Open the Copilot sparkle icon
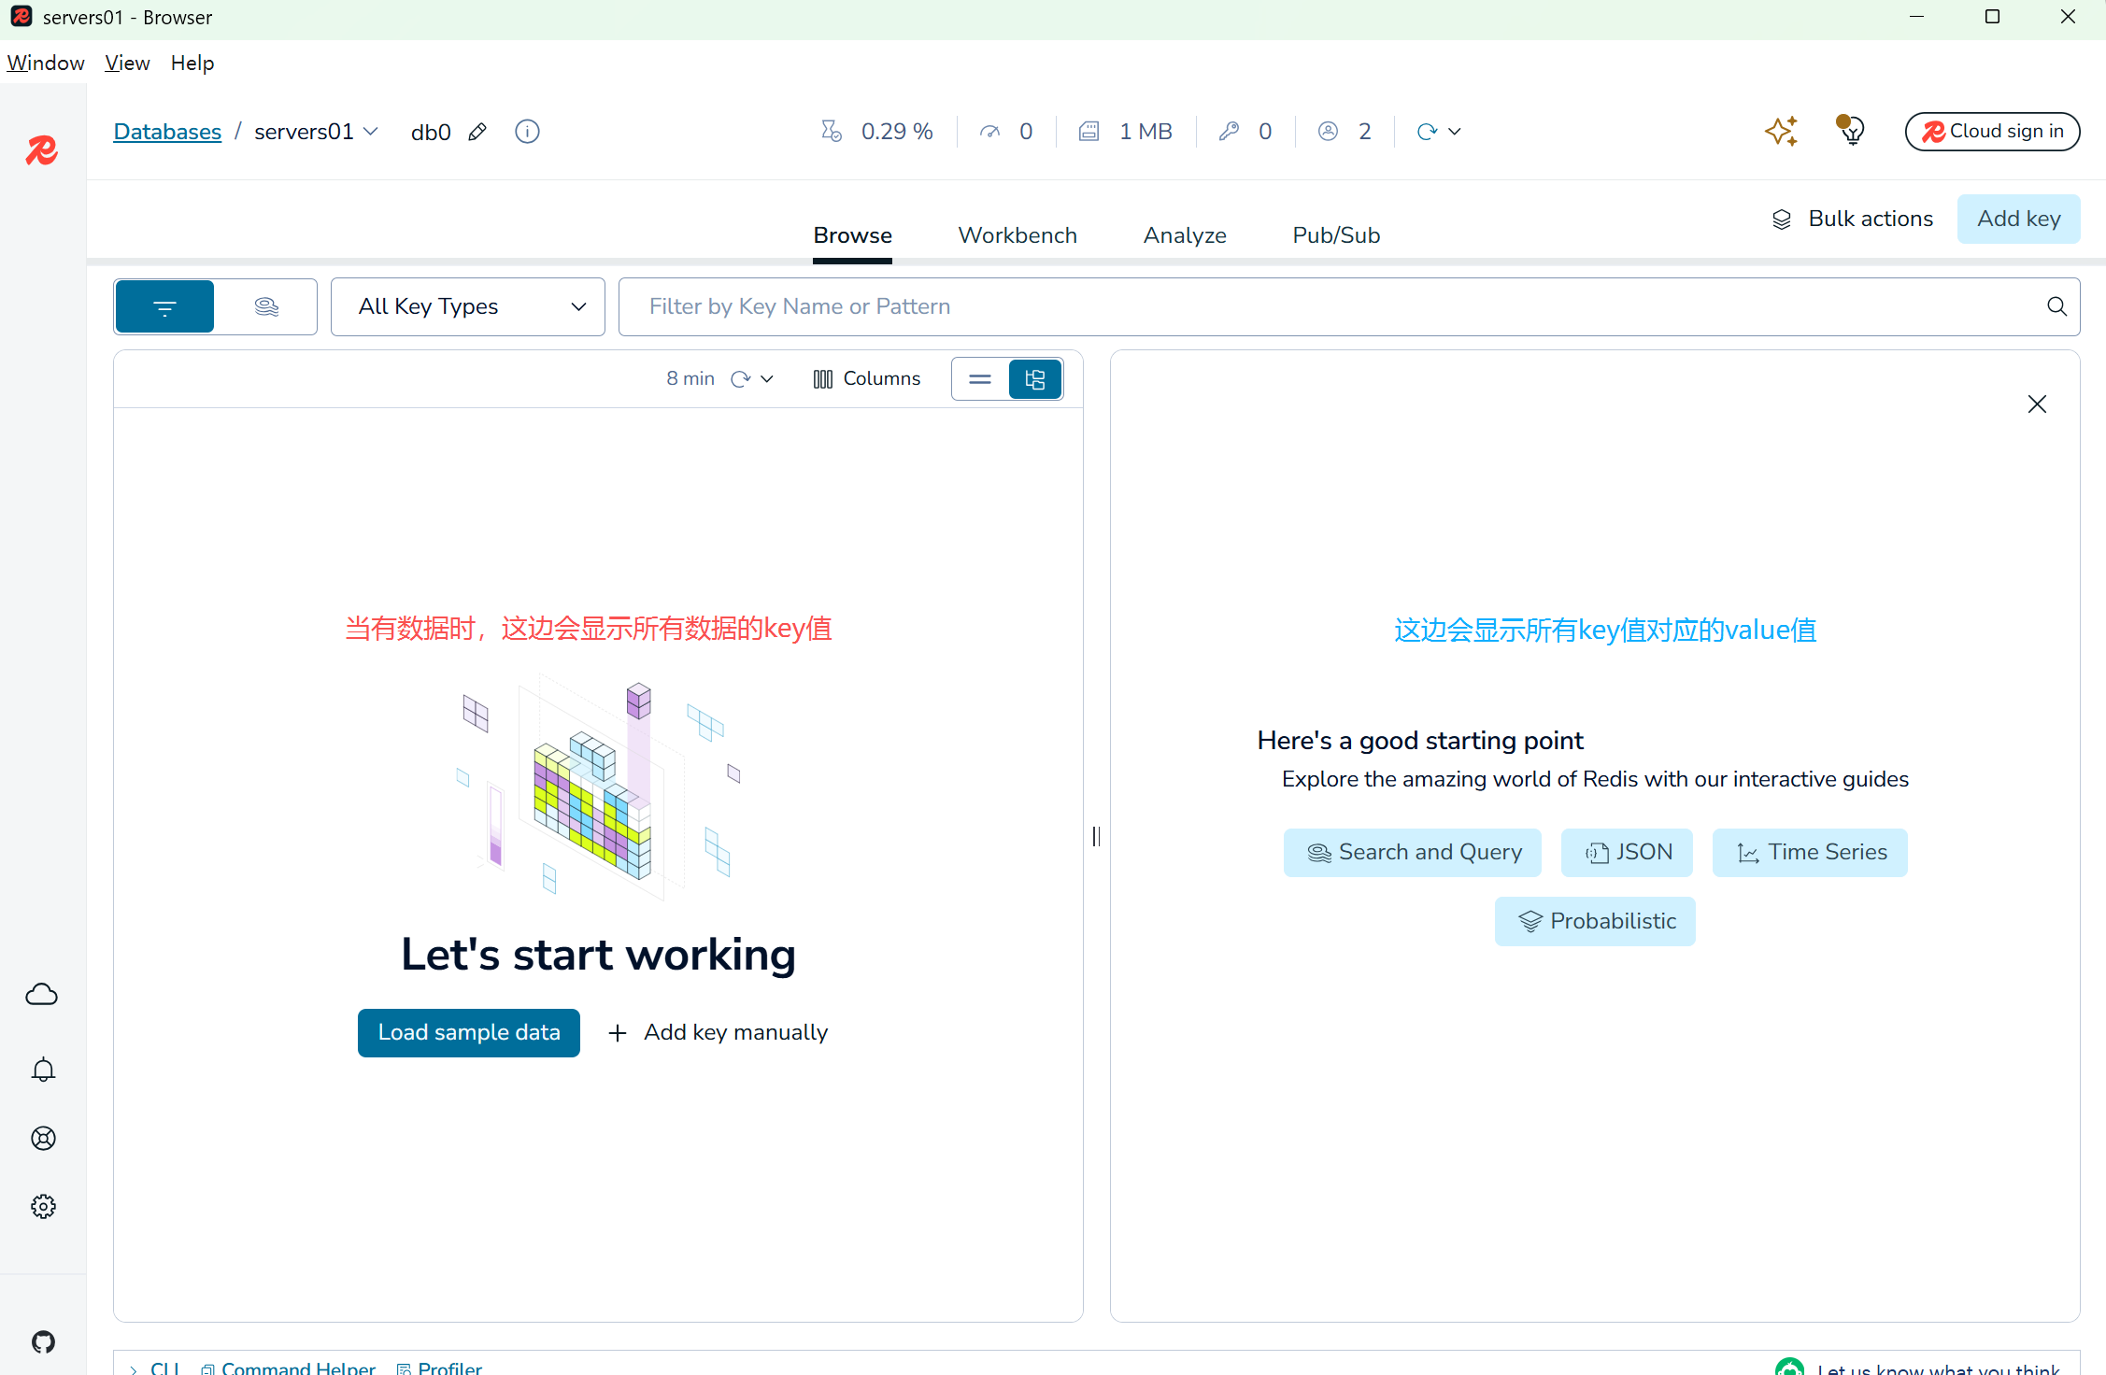Viewport: 2106px width, 1375px height. 1781,131
